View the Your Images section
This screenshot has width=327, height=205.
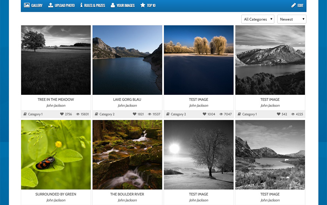point(123,5)
